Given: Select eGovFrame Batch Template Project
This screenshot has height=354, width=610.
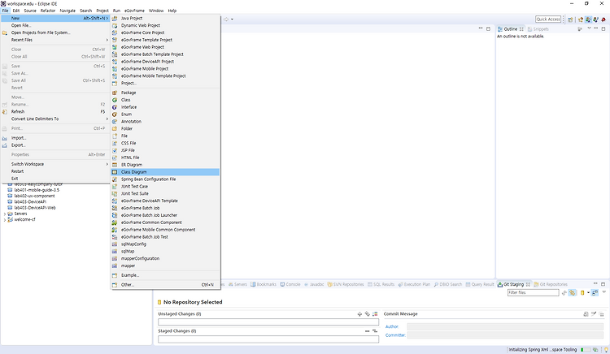Looking at the screenshot, I should [165, 54].
